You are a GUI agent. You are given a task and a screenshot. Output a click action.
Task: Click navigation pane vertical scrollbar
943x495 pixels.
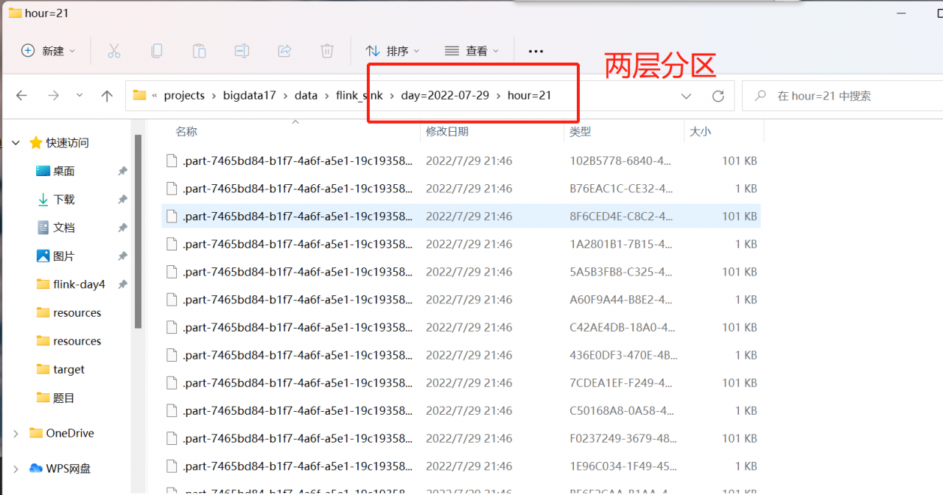coord(138,231)
